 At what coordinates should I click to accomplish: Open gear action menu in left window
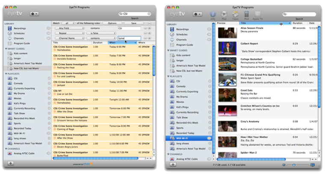34,14
